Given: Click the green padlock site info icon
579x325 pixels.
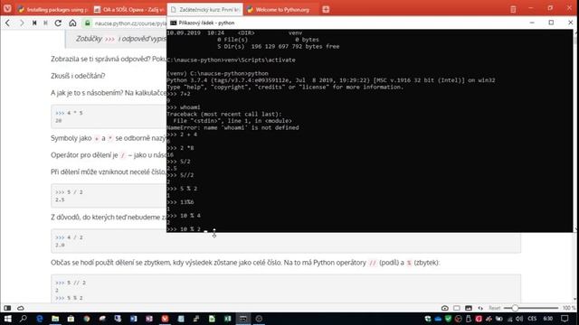Looking at the screenshot, I should 88,23.
